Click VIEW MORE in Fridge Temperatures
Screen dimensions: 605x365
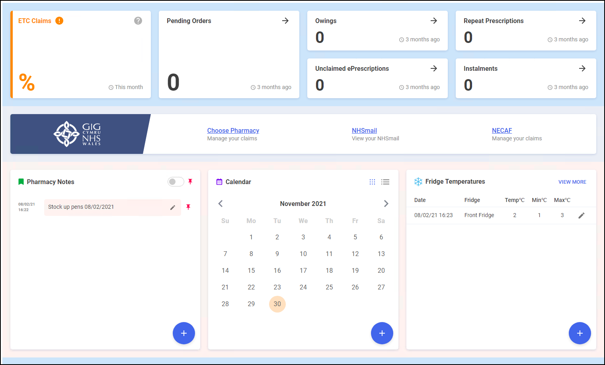(x=572, y=182)
